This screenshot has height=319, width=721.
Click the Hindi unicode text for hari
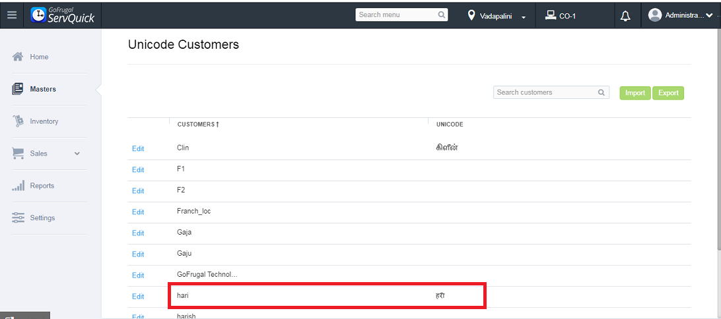click(x=440, y=295)
